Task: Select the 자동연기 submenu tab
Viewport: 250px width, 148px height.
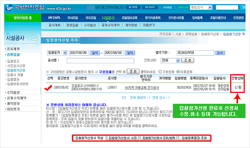Action: coord(149,25)
